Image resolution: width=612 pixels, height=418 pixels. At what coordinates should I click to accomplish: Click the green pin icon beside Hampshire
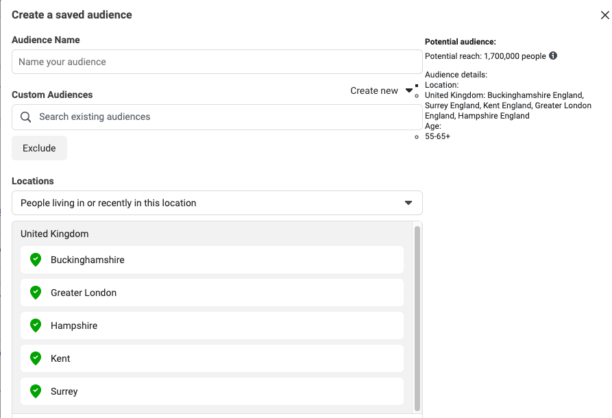click(x=36, y=325)
